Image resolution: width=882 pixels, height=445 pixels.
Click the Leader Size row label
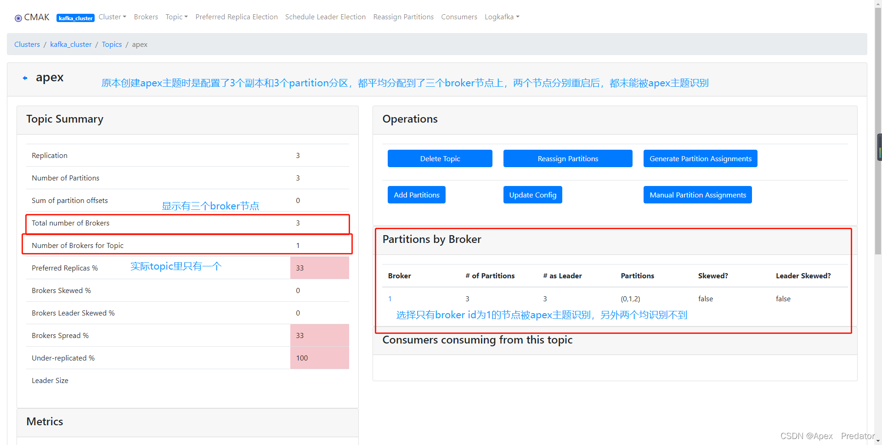[50, 381]
